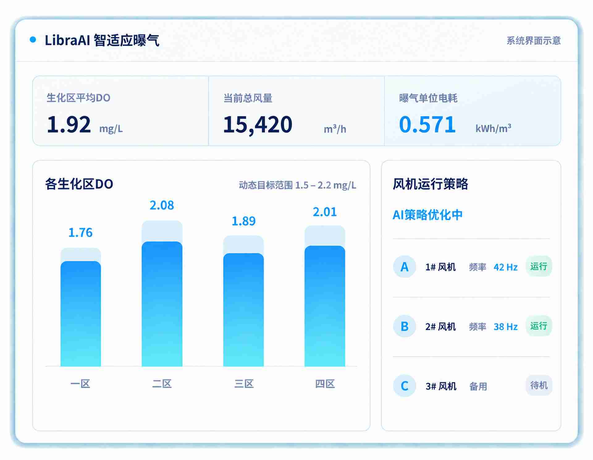
Task: Click the 42 Hz frequency value
Action: click(x=505, y=267)
